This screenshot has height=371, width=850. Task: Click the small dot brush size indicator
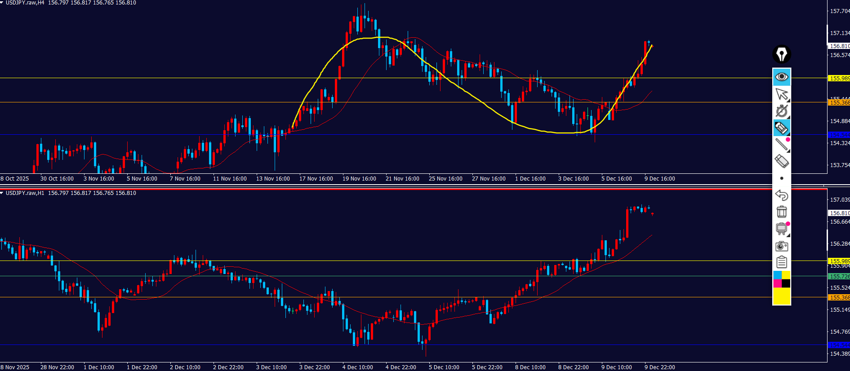click(782, 178)
